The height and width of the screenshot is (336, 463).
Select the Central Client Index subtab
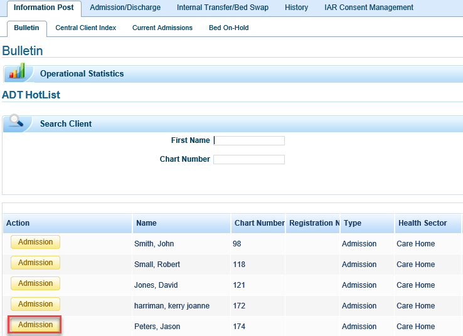click(x=85, y=28)
